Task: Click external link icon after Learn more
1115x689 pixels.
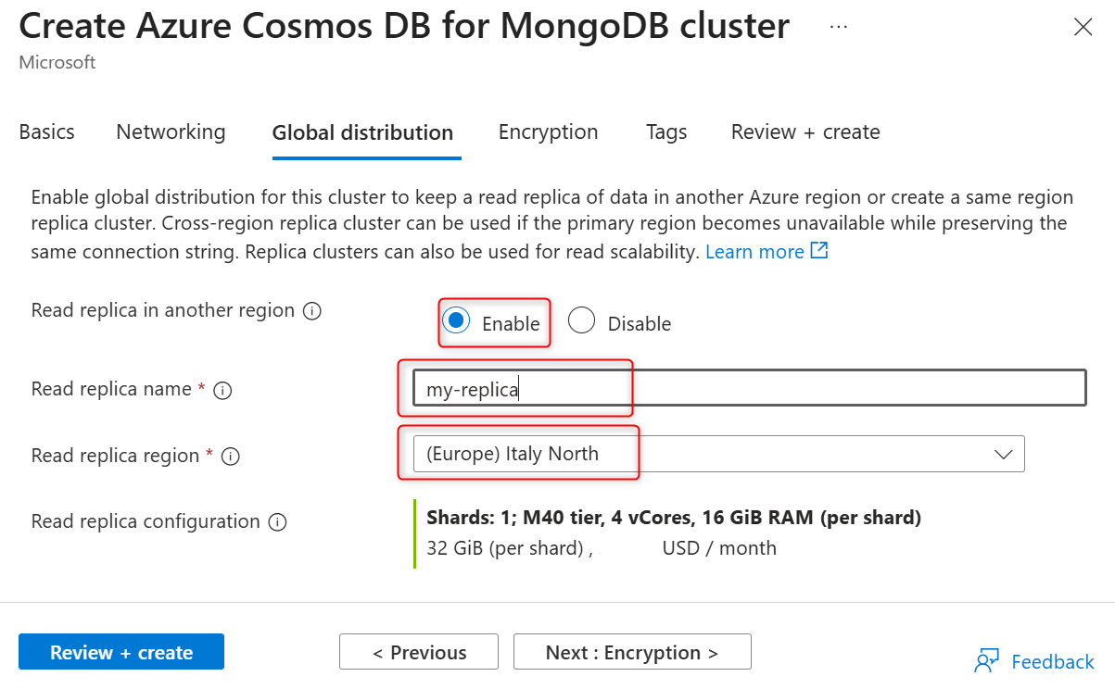Action: 819,251
